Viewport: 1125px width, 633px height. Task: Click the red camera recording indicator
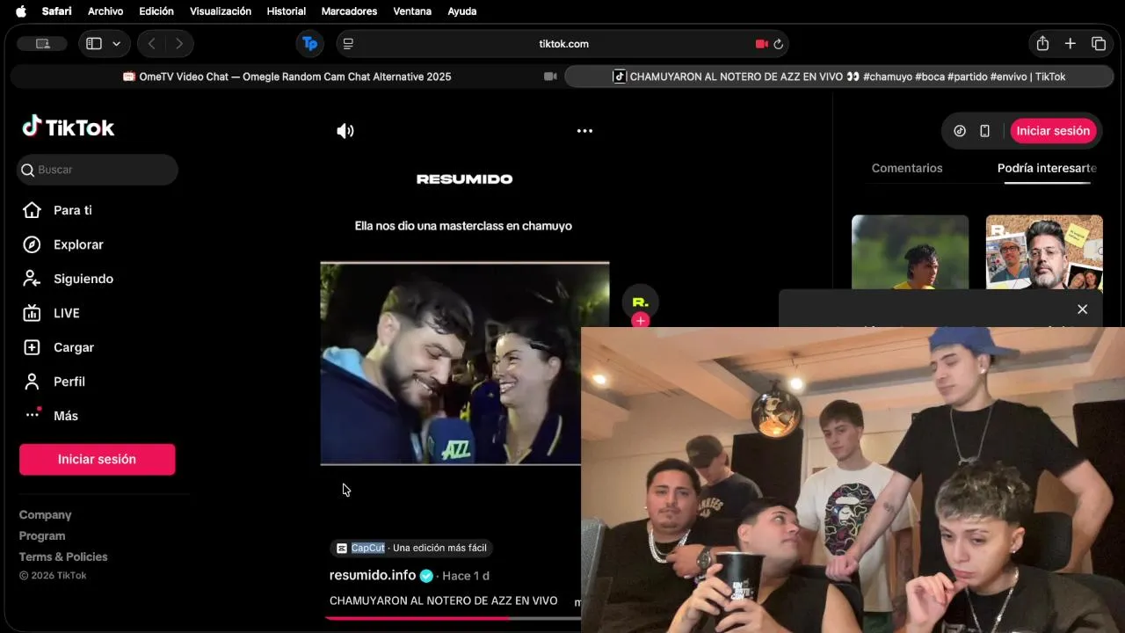click(762, 44)
